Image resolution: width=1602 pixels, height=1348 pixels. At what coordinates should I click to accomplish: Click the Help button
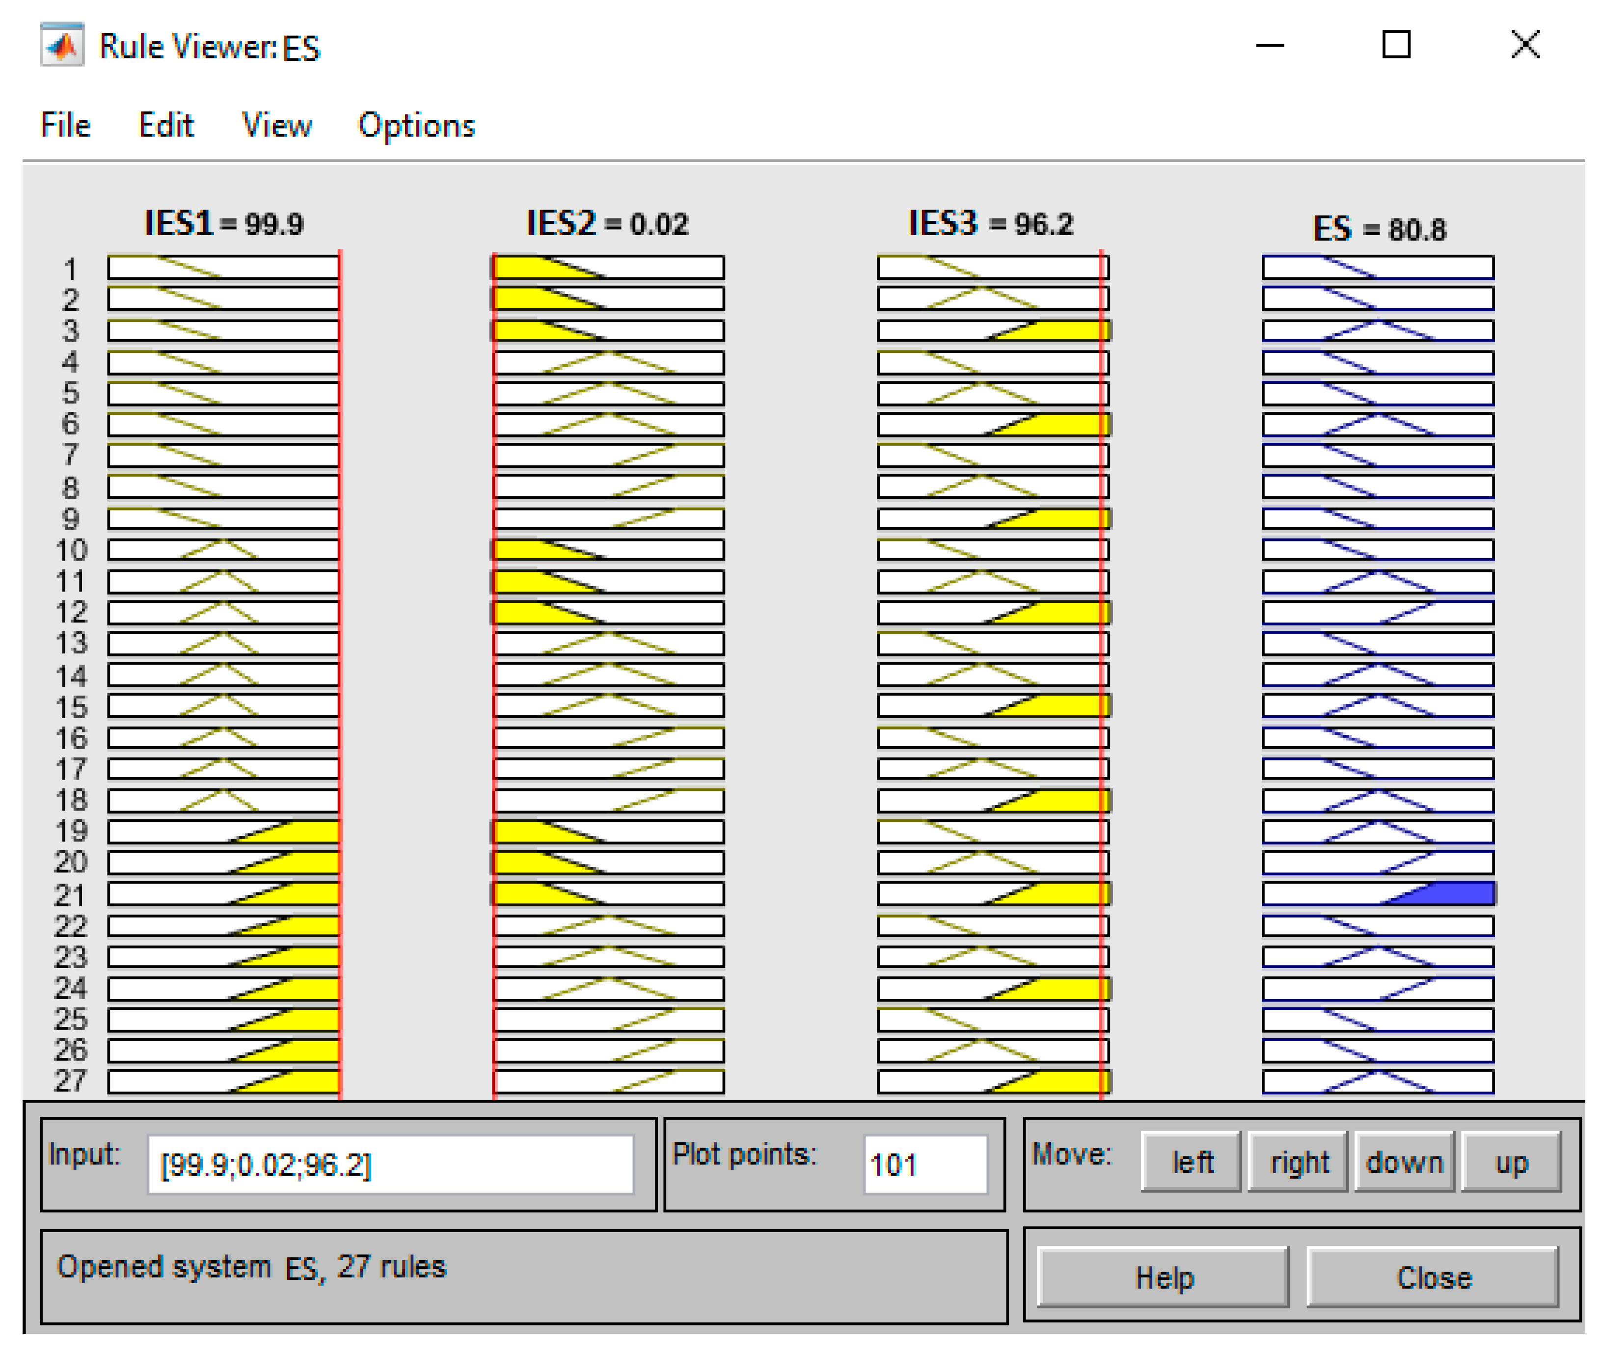1163,1278
